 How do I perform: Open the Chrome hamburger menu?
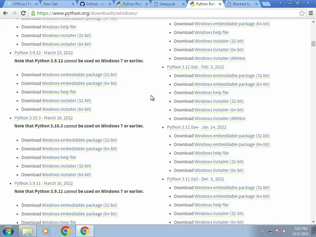click(x=311, y=13)
